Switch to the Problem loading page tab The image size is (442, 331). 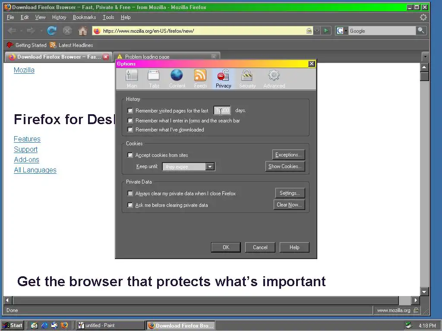(x=166, y=56)
